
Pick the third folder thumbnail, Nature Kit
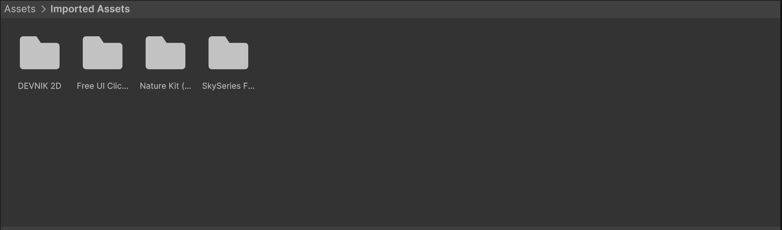(x=166, y=53)
